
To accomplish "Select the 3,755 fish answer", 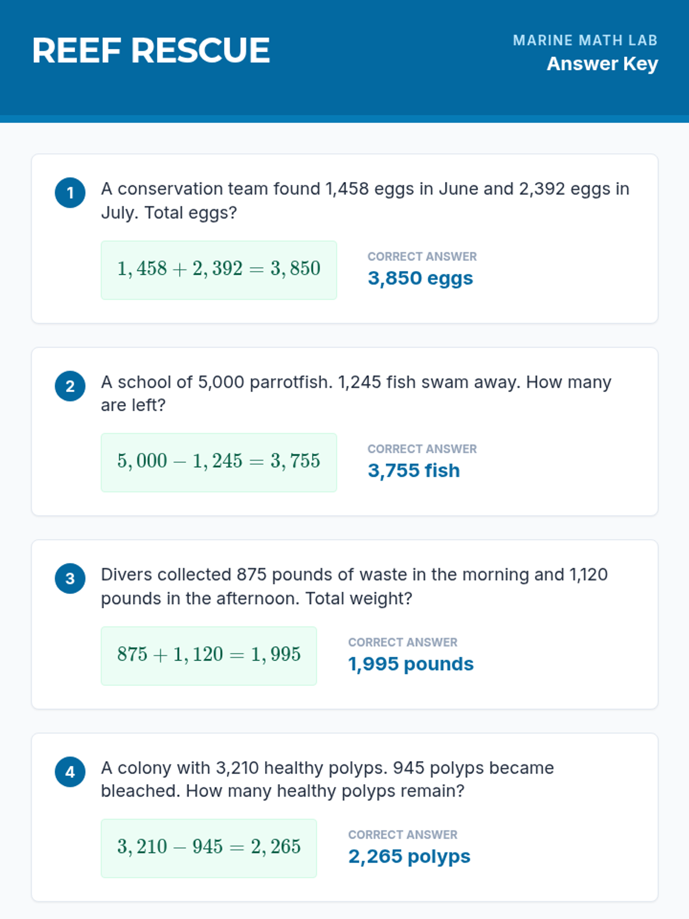I will (x=413, y=471).
